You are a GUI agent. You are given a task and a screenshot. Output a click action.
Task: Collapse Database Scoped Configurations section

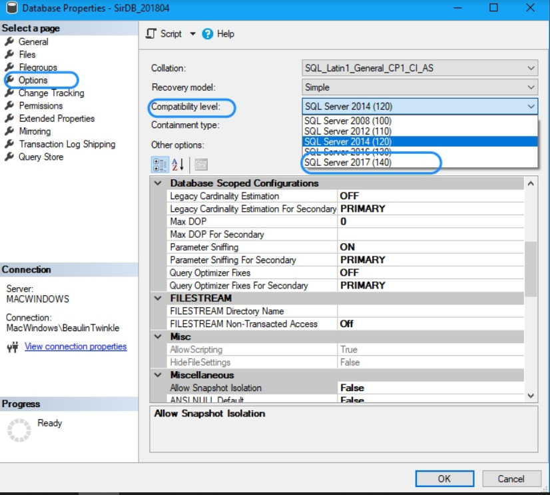point(158,183)
